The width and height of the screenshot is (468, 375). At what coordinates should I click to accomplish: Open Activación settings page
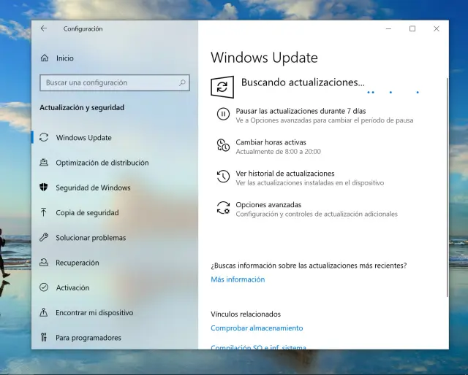tap(72, 287)
